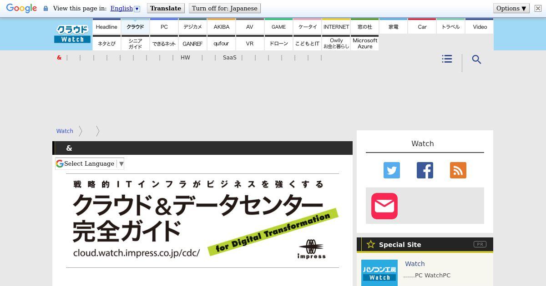Open the ネタとぴ tab
The height and width of the screenshot is (286, 546).
tap(106, 43)
